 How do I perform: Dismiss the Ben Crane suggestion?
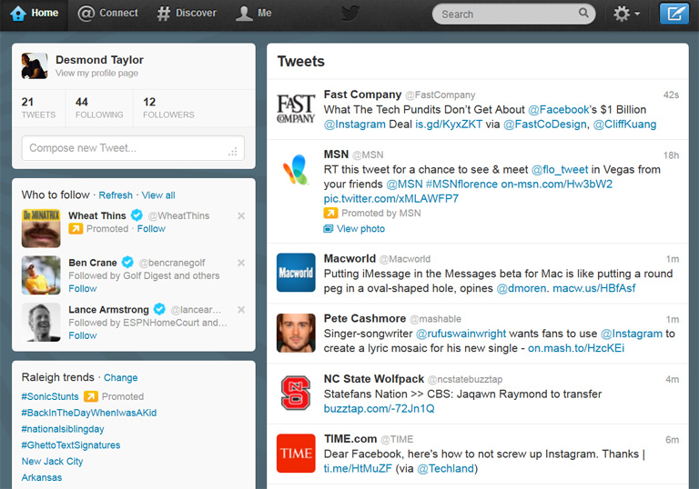tap(241, 263)
